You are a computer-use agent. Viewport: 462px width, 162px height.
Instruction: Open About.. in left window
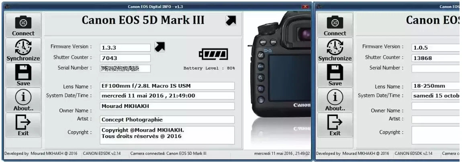(23, 100)
